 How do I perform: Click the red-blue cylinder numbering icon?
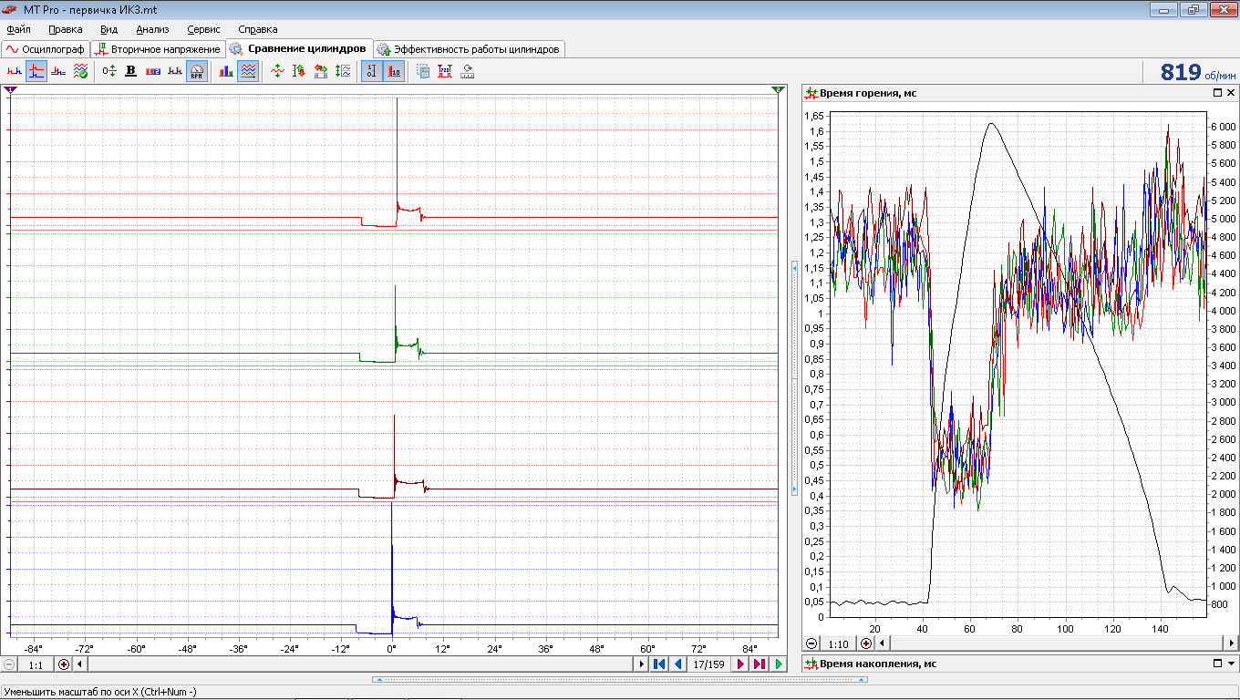pos(153,71)
